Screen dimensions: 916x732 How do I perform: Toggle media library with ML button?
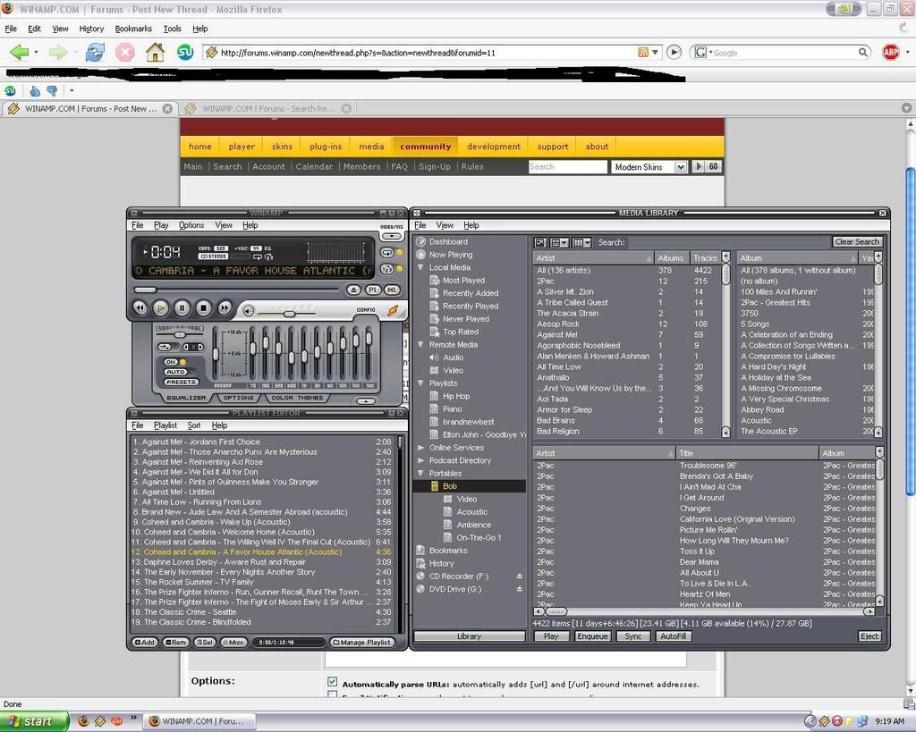[392, 290]
